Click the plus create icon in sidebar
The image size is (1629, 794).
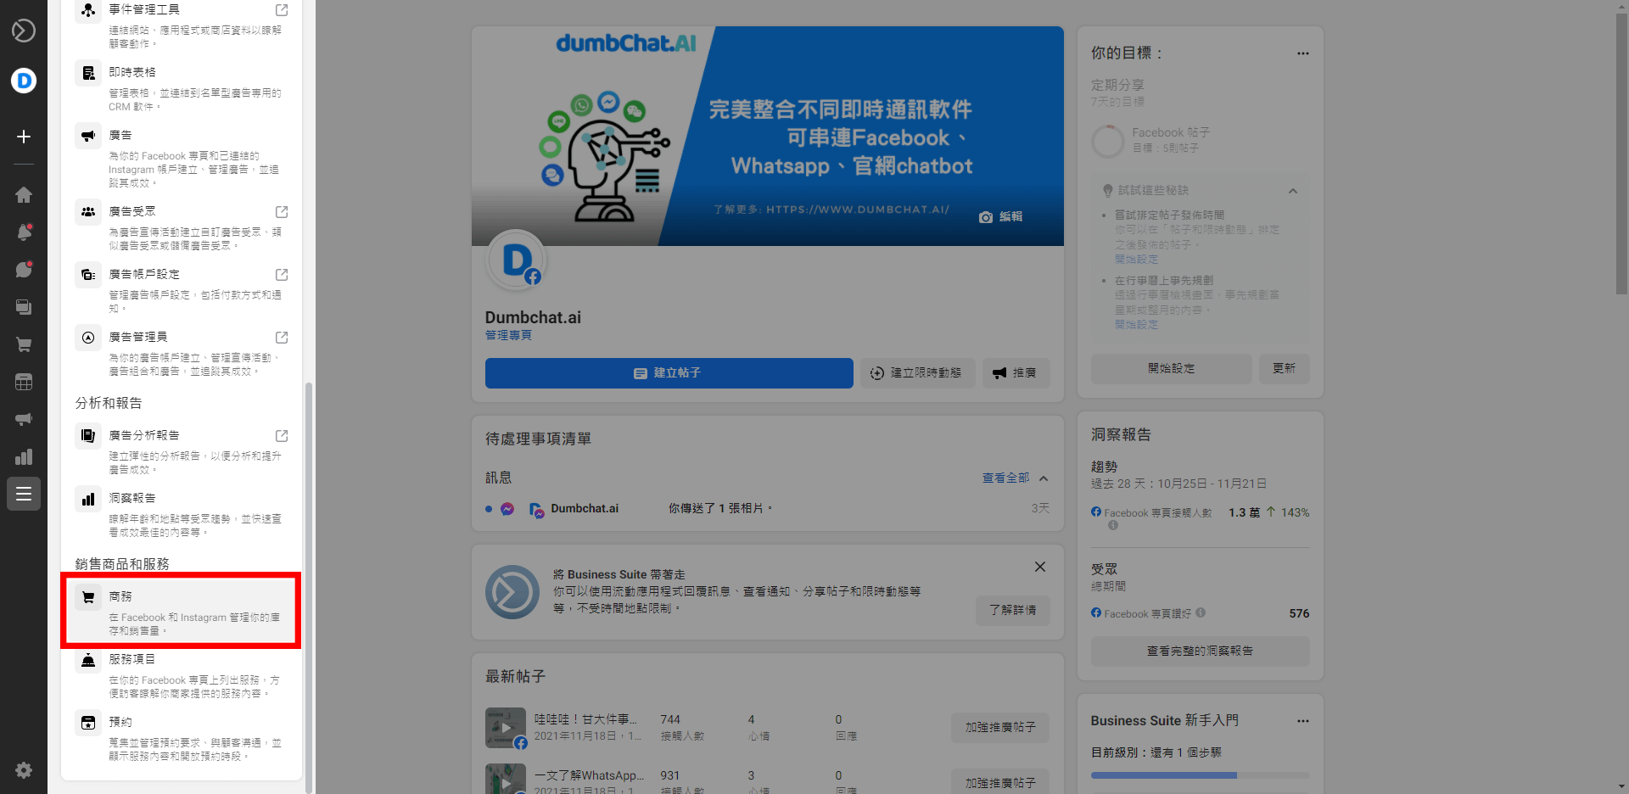[24, 137]
